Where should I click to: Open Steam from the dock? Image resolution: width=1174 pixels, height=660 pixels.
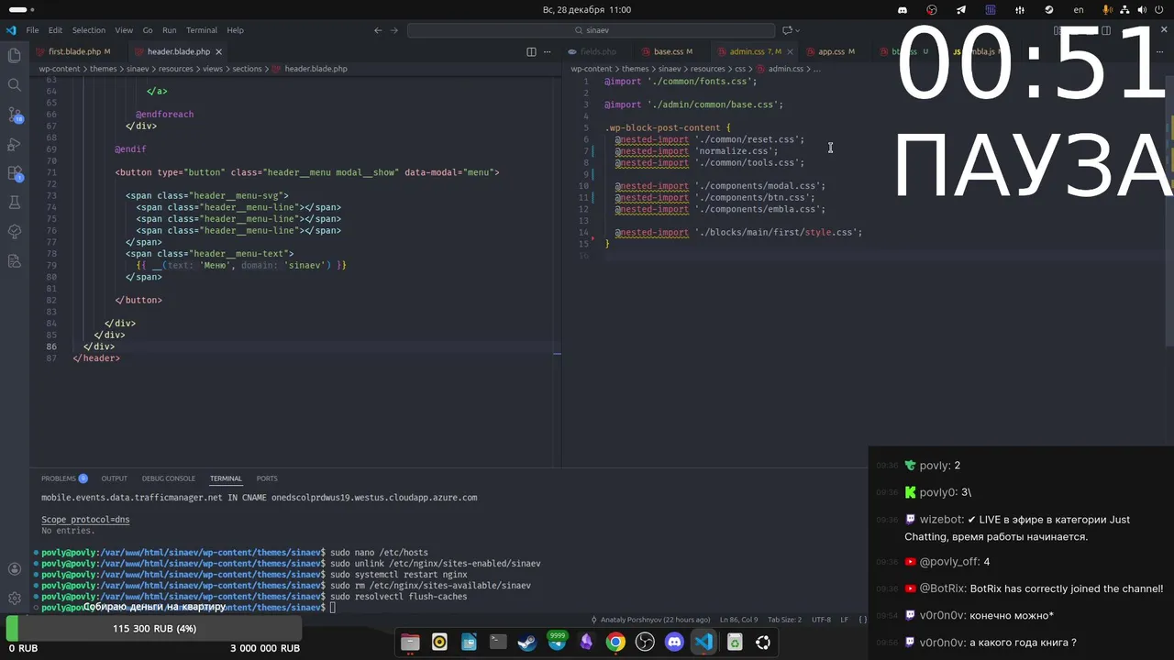pyautogui.click(x=527, y=643)
